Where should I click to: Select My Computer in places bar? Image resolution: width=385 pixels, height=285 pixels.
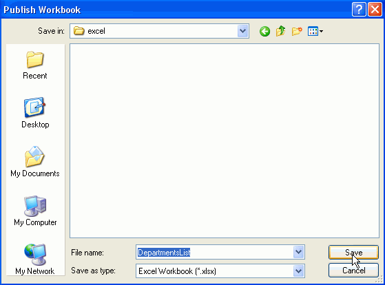click(35, 211)
